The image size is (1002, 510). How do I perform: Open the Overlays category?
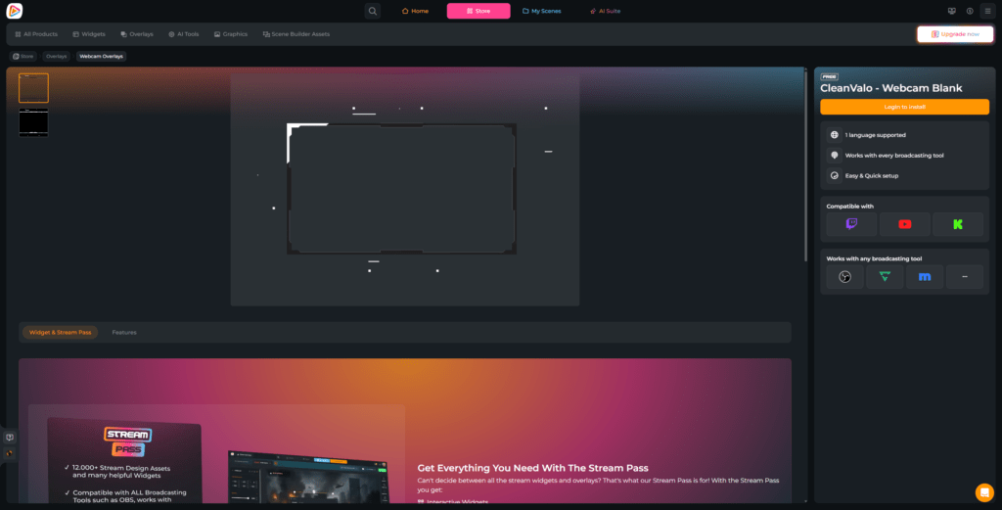tap(136, 34)
